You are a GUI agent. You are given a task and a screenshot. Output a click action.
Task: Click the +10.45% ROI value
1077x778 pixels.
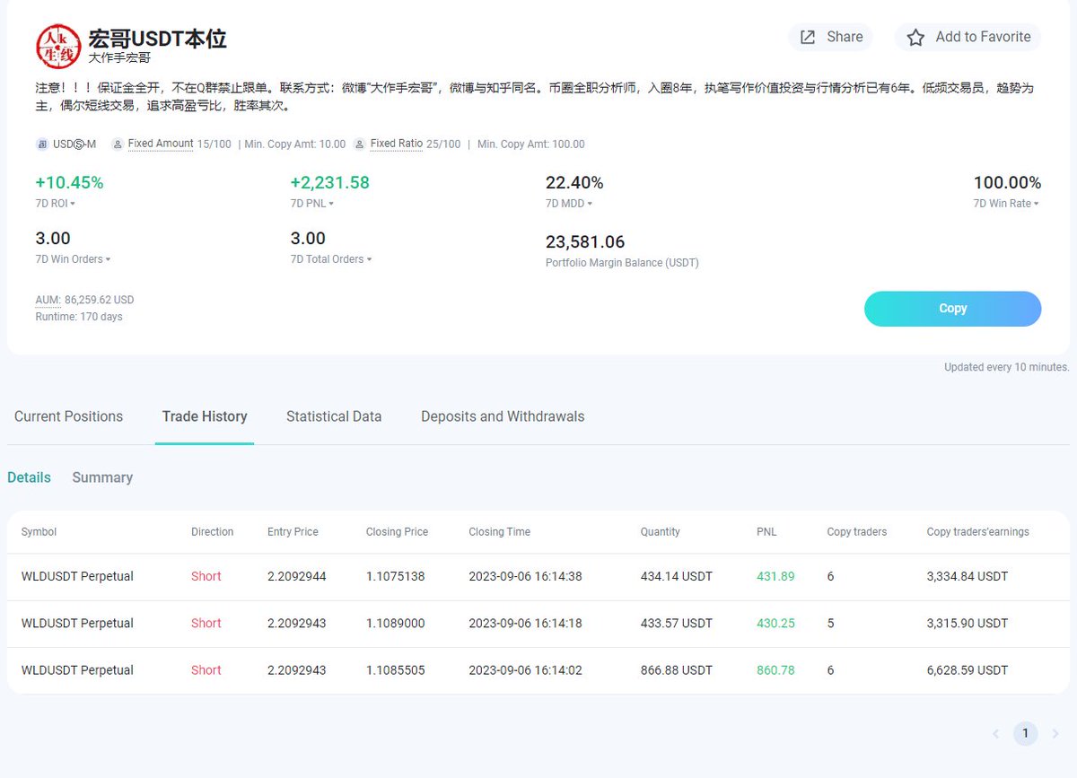click(x=70, y=182)
